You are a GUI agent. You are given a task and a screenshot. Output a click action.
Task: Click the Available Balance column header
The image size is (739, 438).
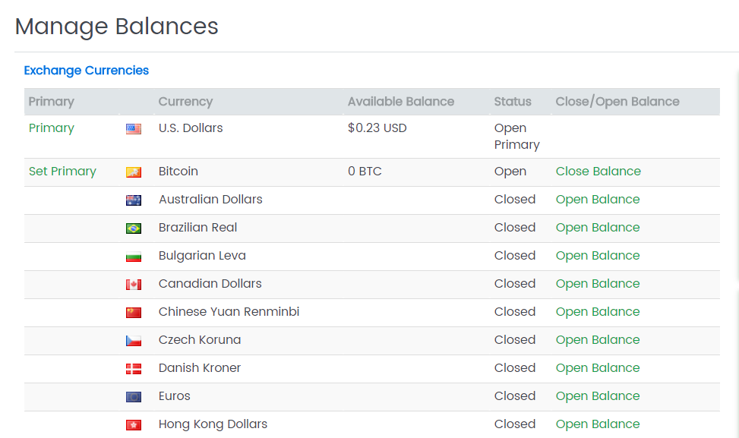pos(400,102)
